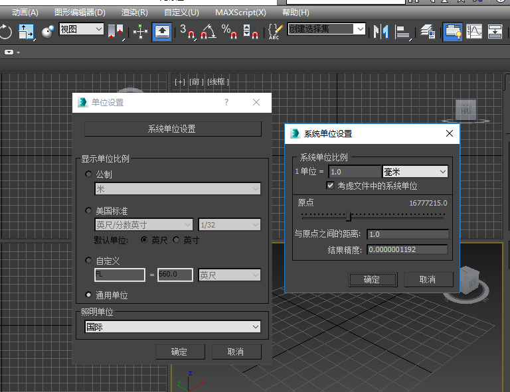The width and height of the screenshot is (510, 392).
Task: Click the 原点 slider handle
Action: [349, 216]
